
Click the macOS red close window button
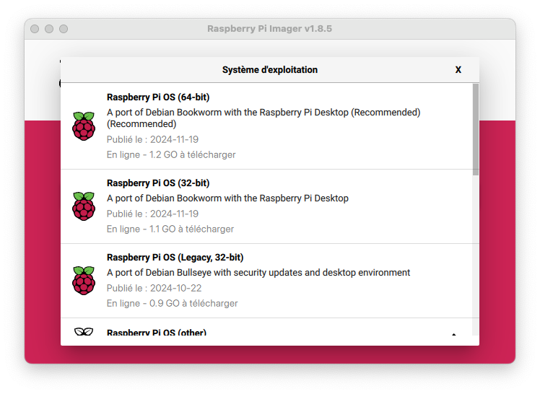coord(35,29)
